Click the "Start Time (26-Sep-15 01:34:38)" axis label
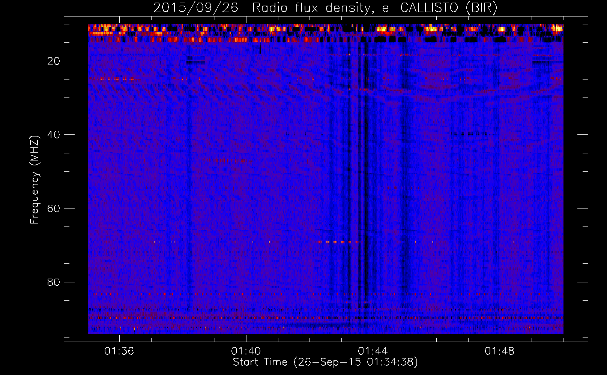607x375 pixels. pyautogui.click(x=325, y=362)
